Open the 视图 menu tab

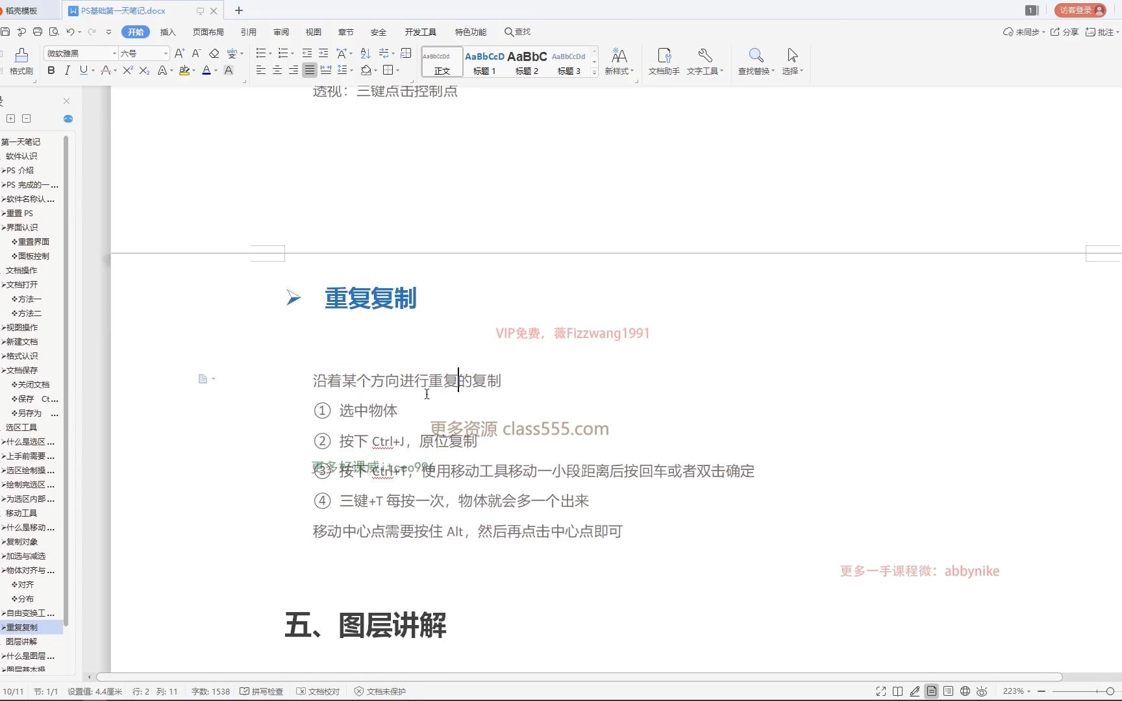click(x=314, y=31)
